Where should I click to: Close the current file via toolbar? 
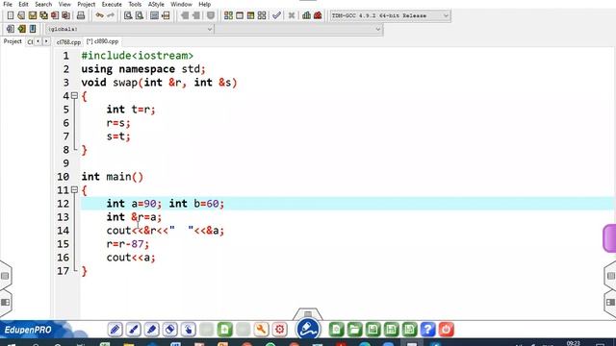55,15
